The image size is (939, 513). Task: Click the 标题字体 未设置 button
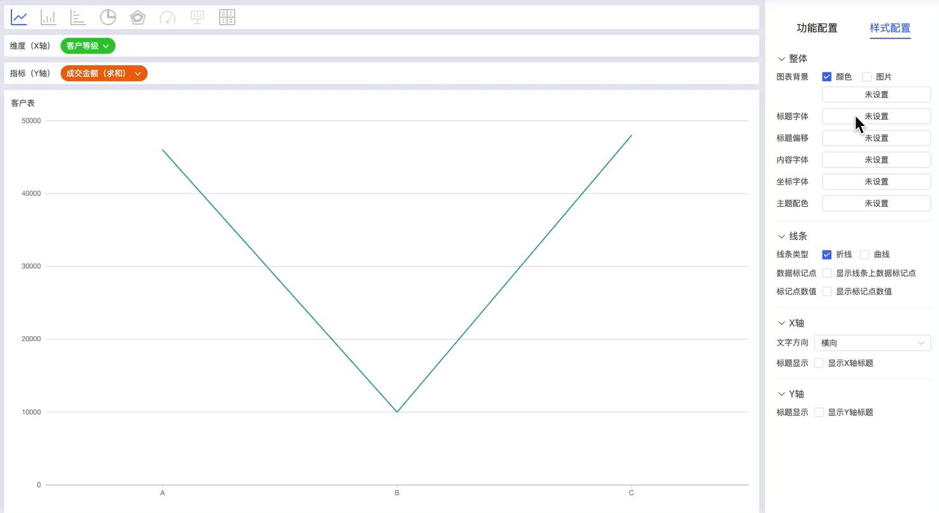point(877,116)
